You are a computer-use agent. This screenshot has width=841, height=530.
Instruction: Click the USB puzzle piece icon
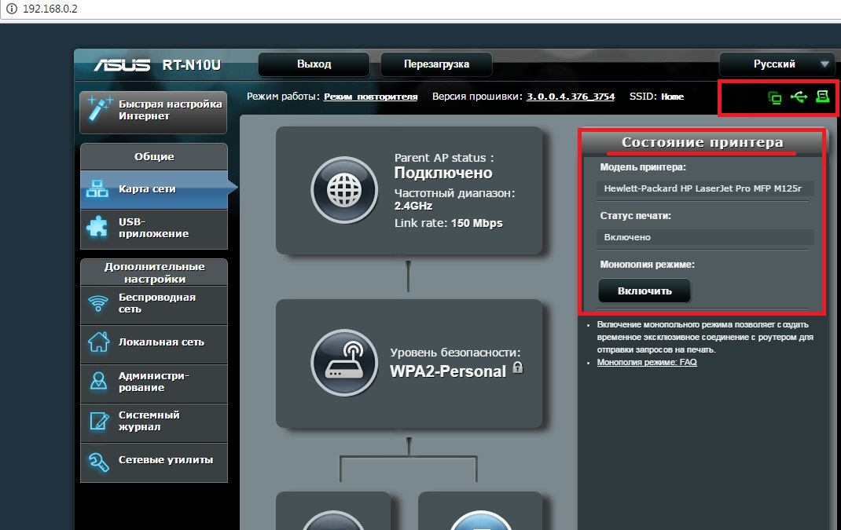coord(97,227)
